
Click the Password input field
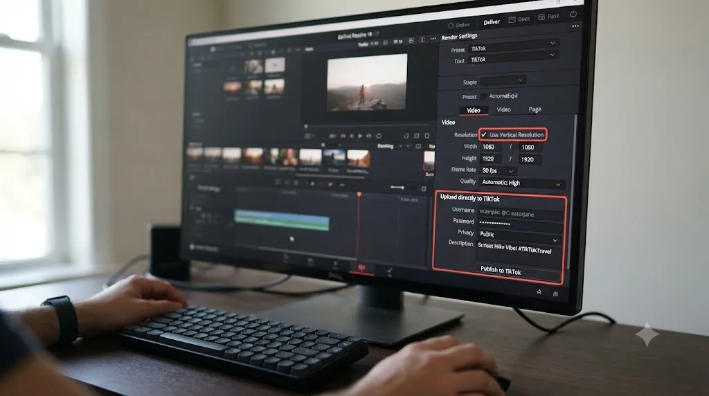click(x=520, y=224)
